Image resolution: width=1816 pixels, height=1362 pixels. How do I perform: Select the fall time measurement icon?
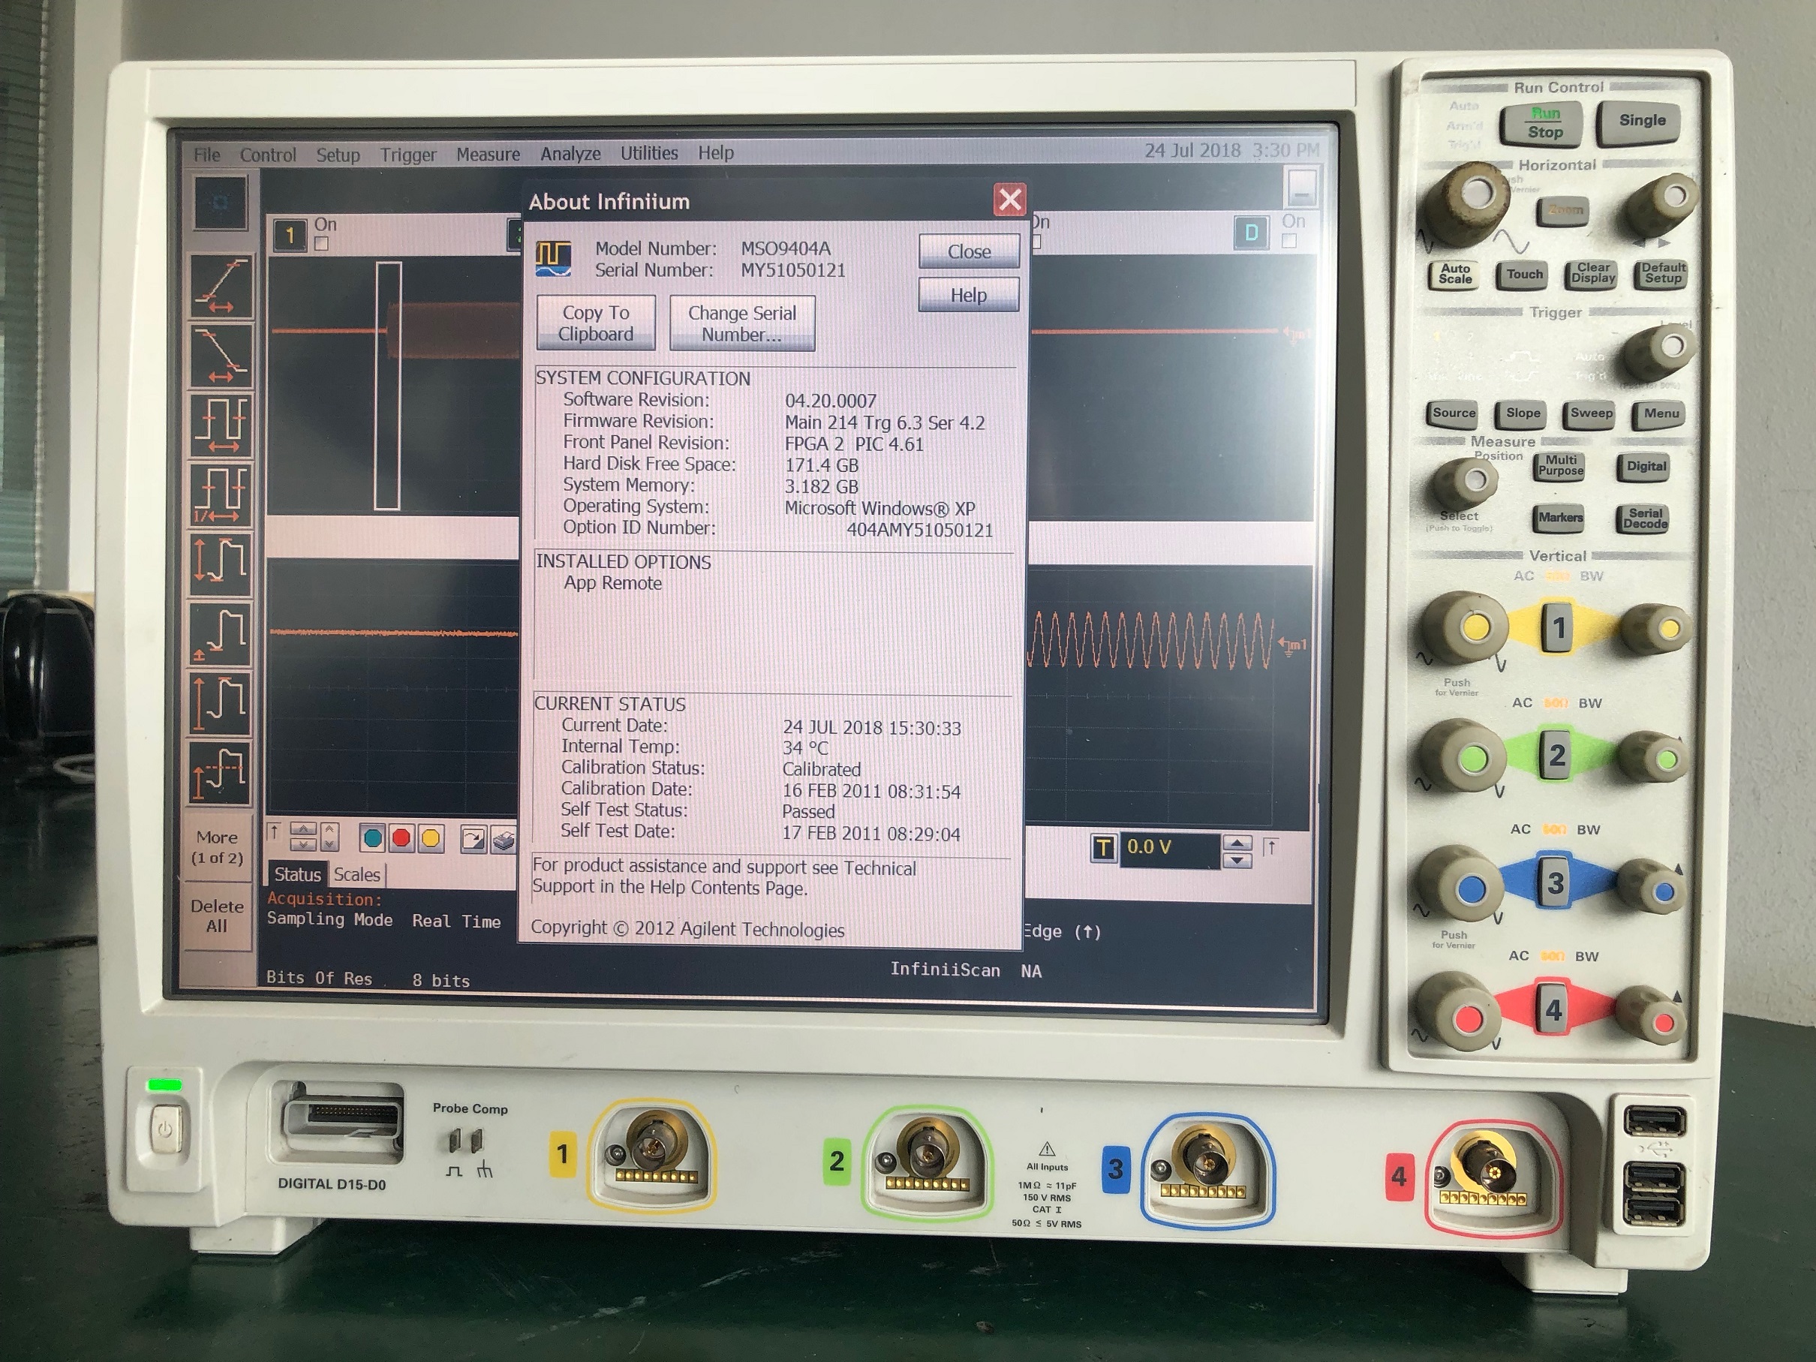coord(221,356)
